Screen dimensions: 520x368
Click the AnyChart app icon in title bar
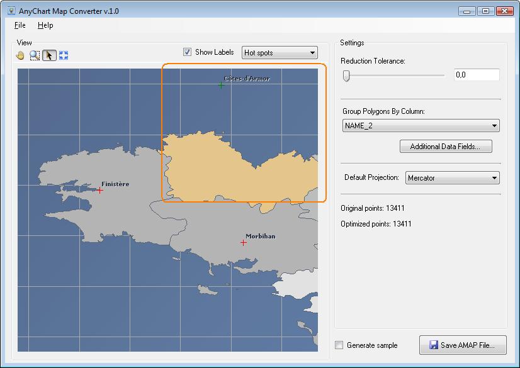click(11, 11)
